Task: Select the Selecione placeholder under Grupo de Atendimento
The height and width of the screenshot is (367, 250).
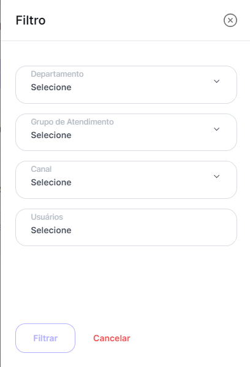Action: pyautogui.click(x=51, y=135)
